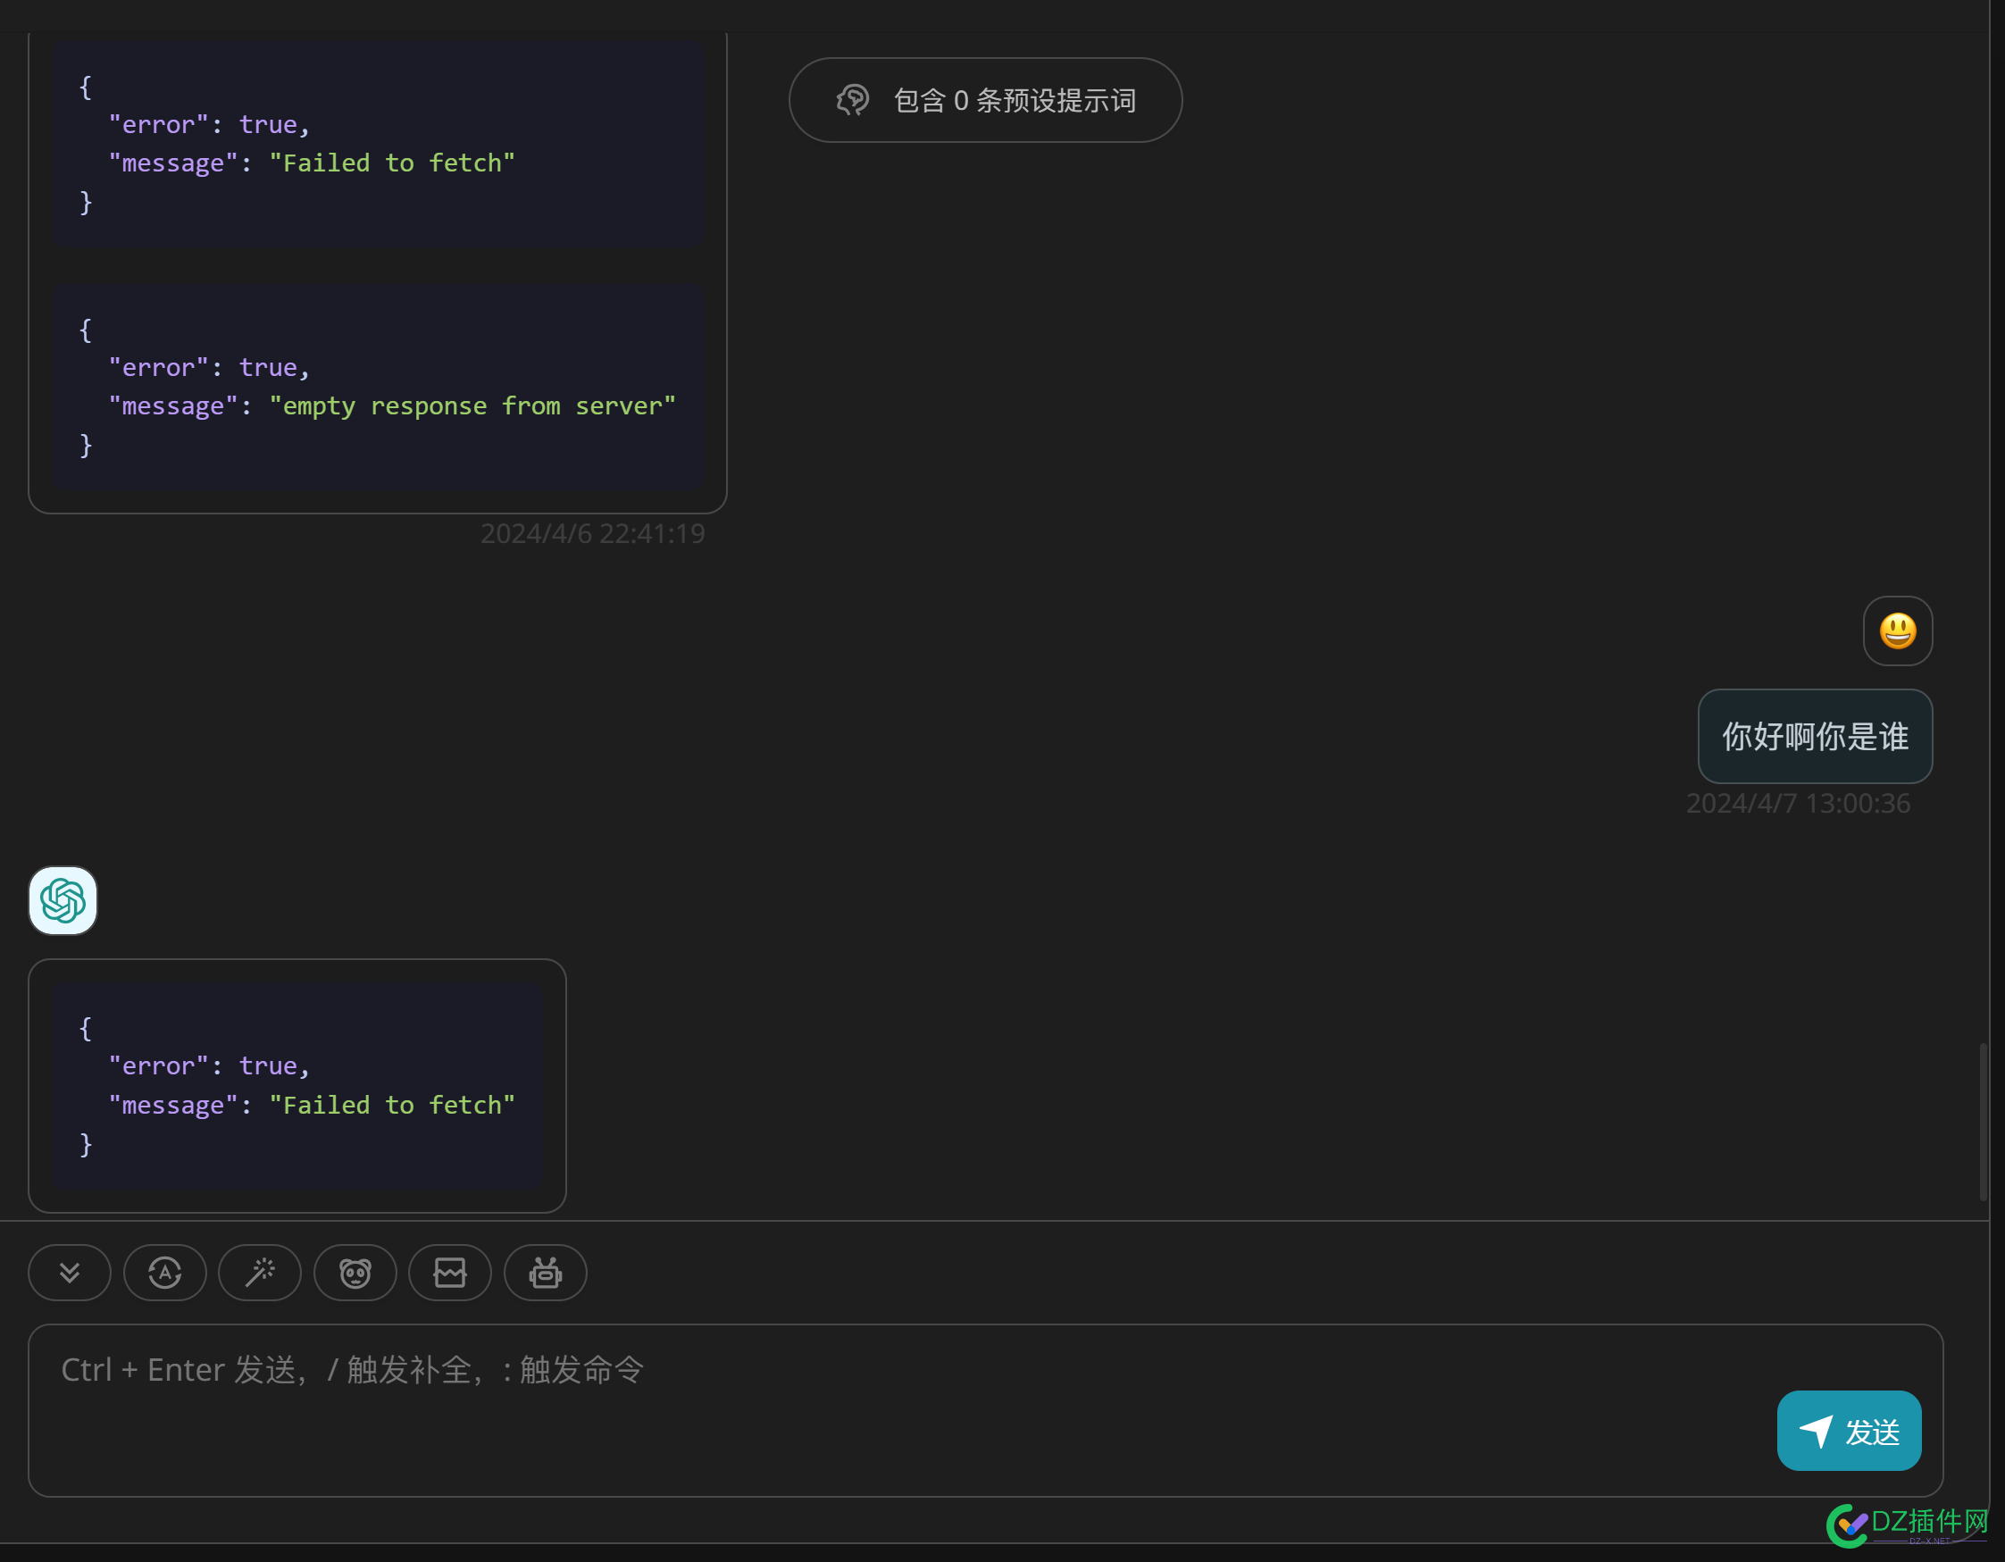Click the scroll-to-bottom double chevron icon

[x=70, y=1273]
